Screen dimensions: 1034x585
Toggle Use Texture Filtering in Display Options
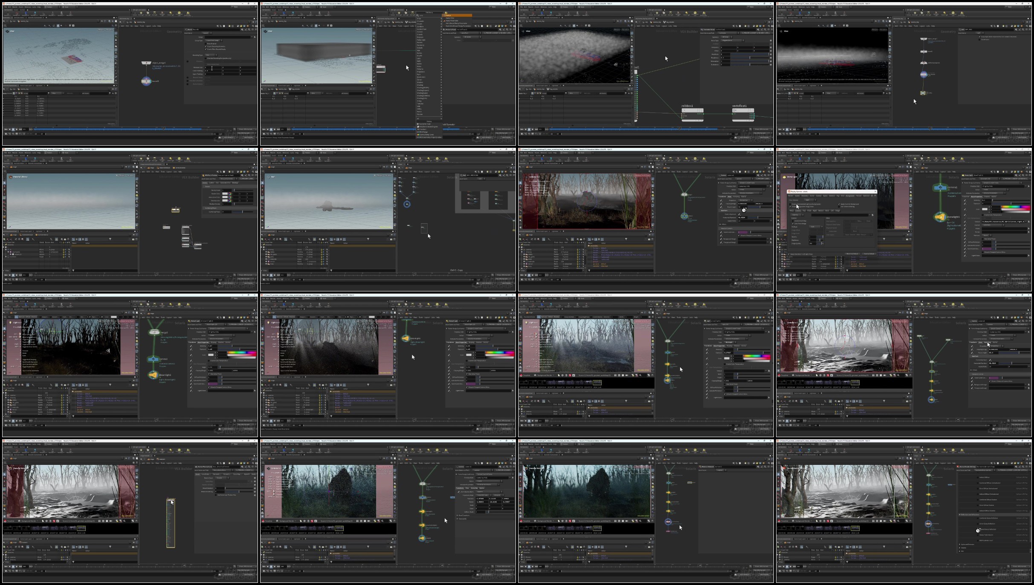pos(839,207)
